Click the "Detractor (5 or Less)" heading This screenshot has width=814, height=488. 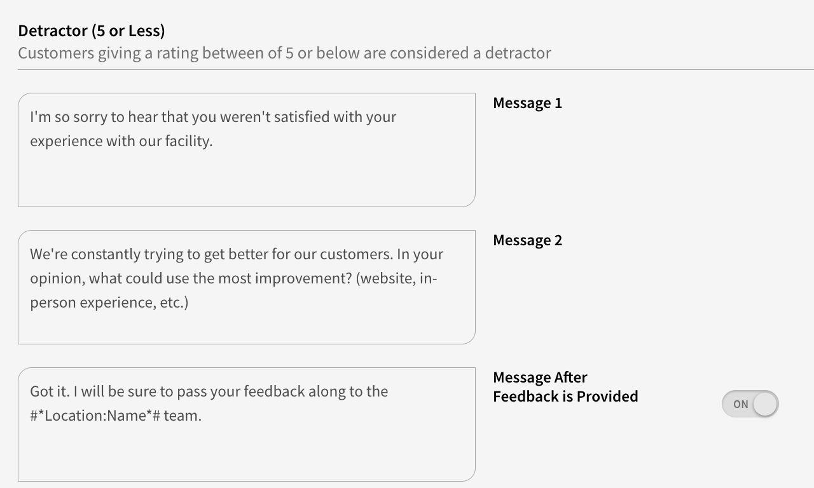coord(92,30)
